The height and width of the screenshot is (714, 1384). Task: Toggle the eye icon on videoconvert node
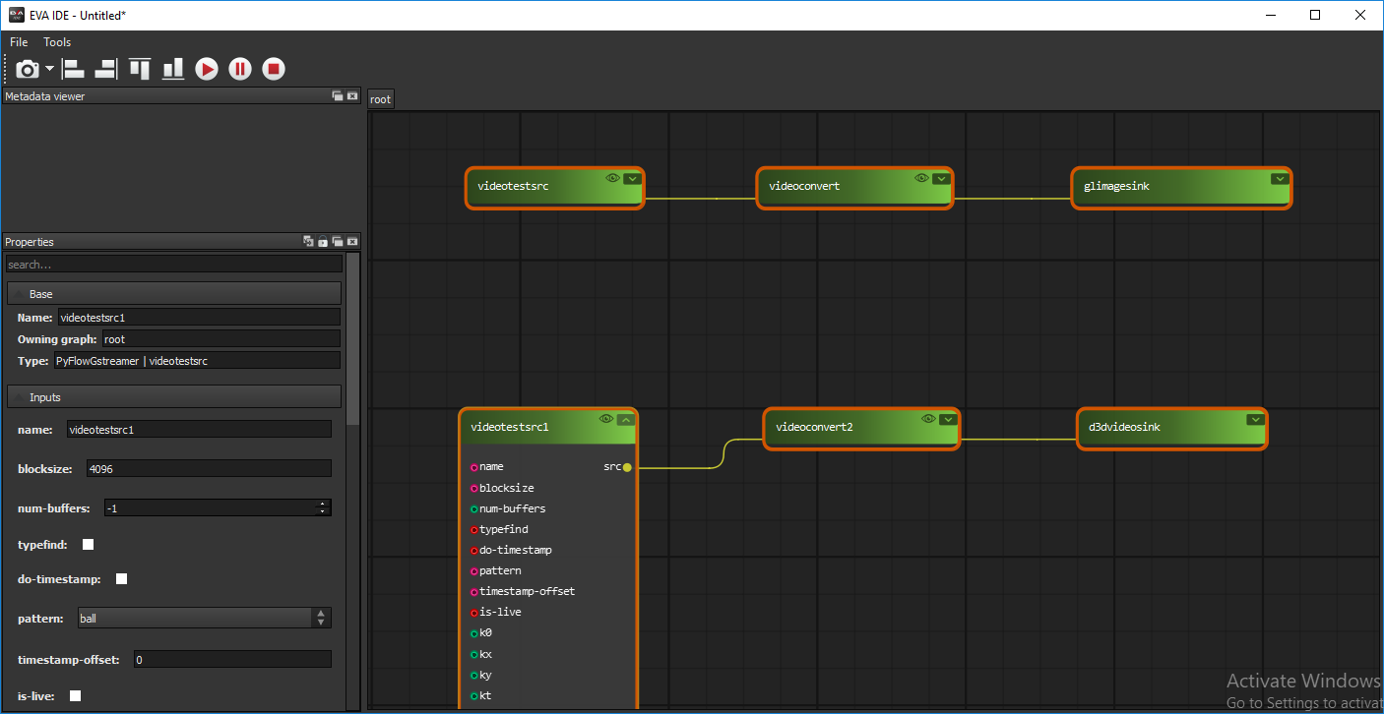pos(921,178)
